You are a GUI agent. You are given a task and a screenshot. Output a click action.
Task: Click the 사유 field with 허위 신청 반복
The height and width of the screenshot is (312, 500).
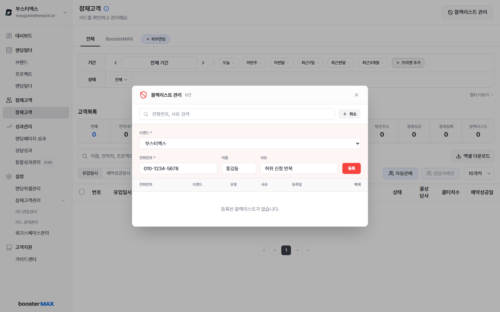point(299,168)
